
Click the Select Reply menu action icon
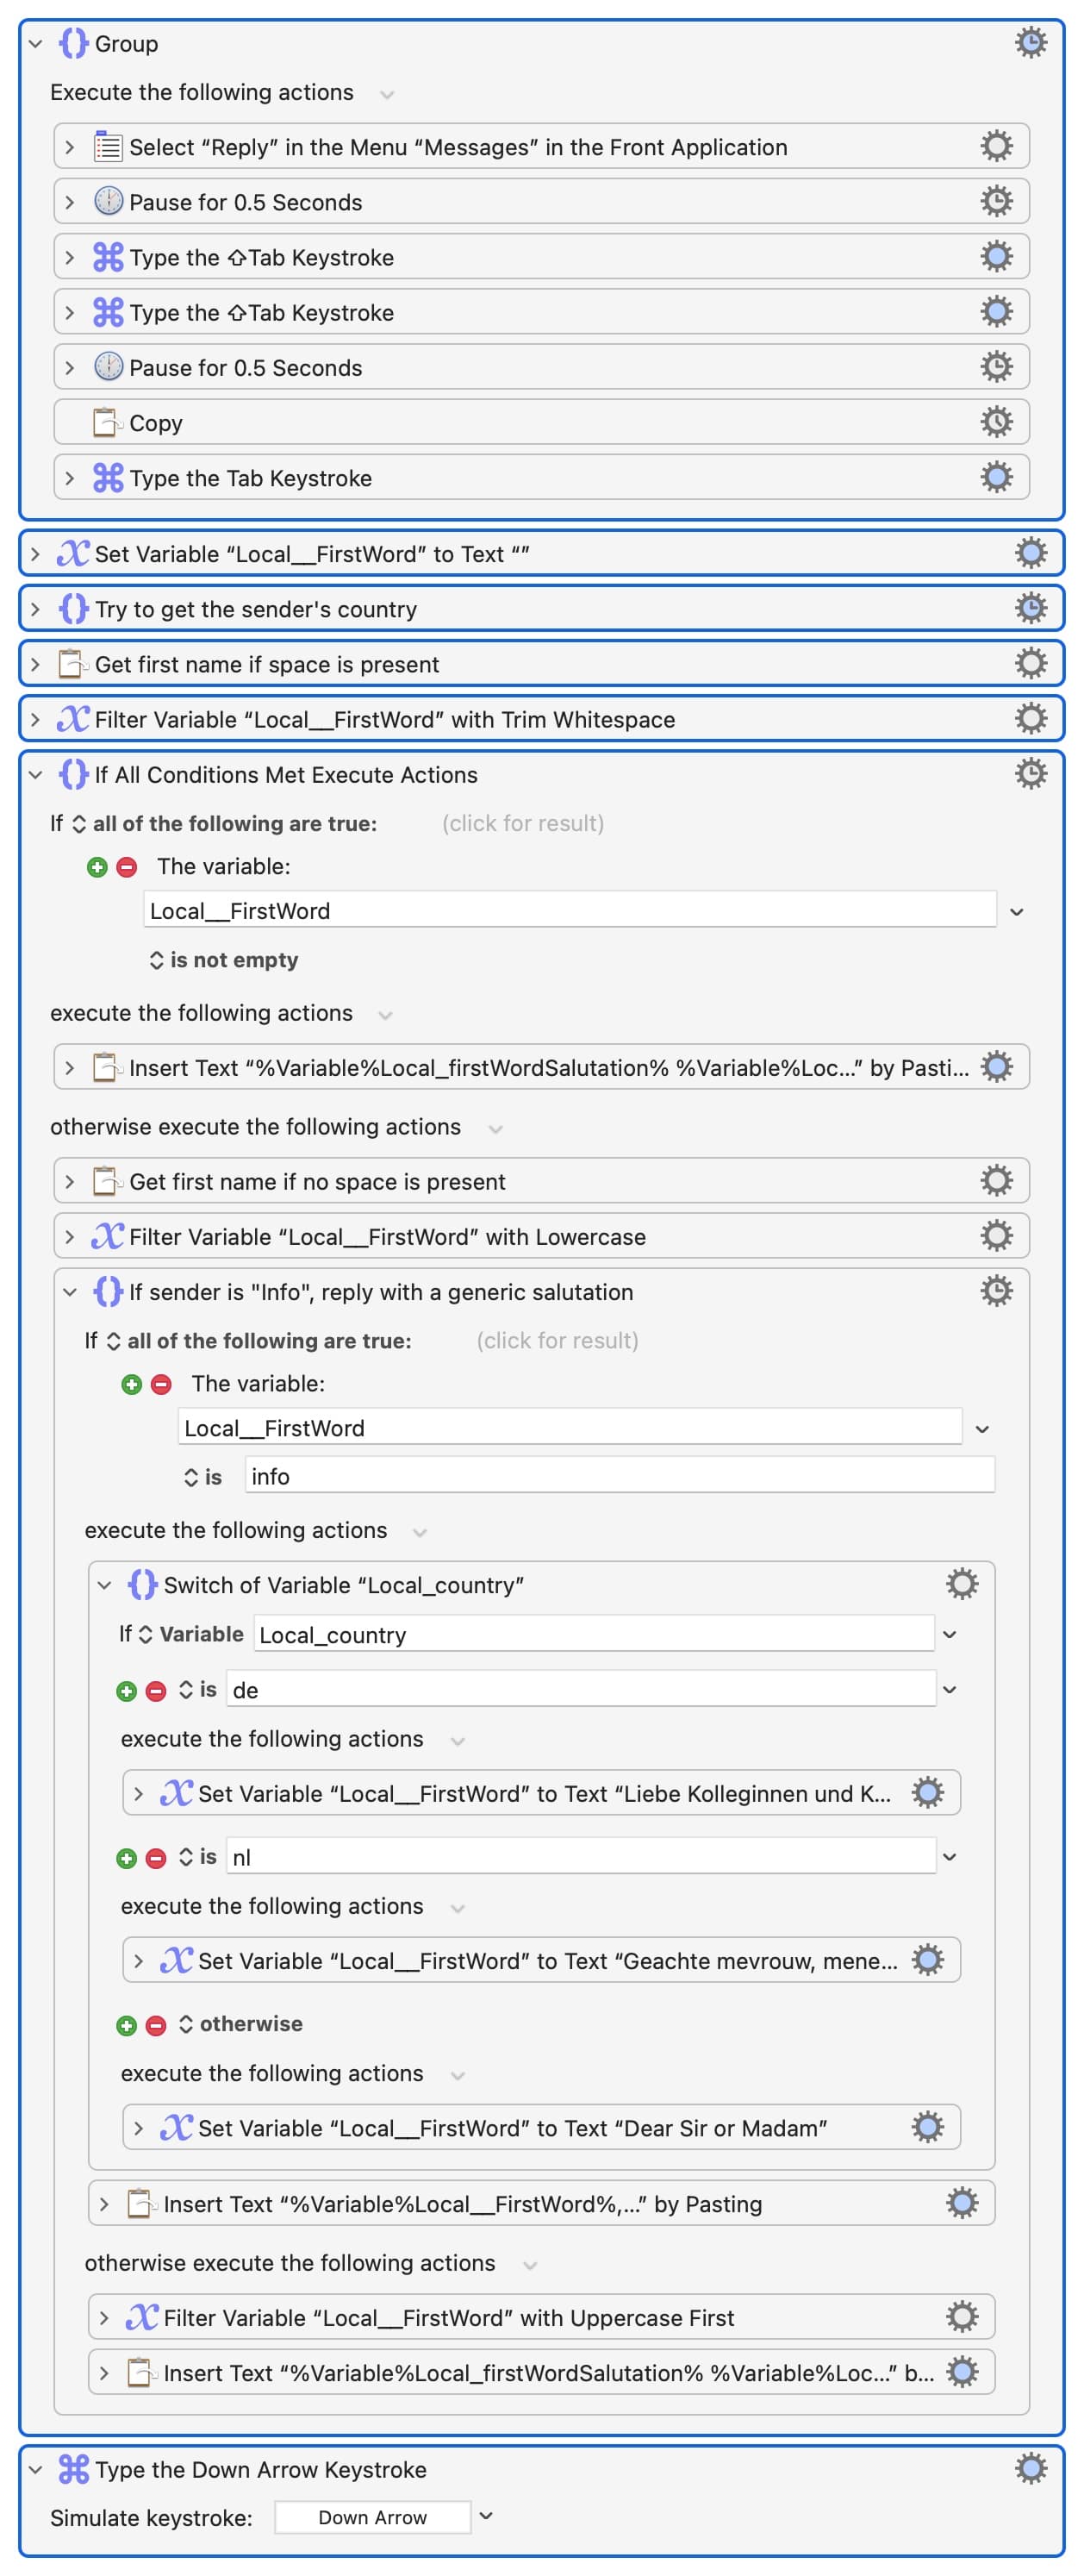(x=108, y=147)
